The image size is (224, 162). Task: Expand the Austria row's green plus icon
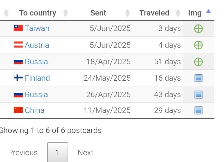point(198,45)
